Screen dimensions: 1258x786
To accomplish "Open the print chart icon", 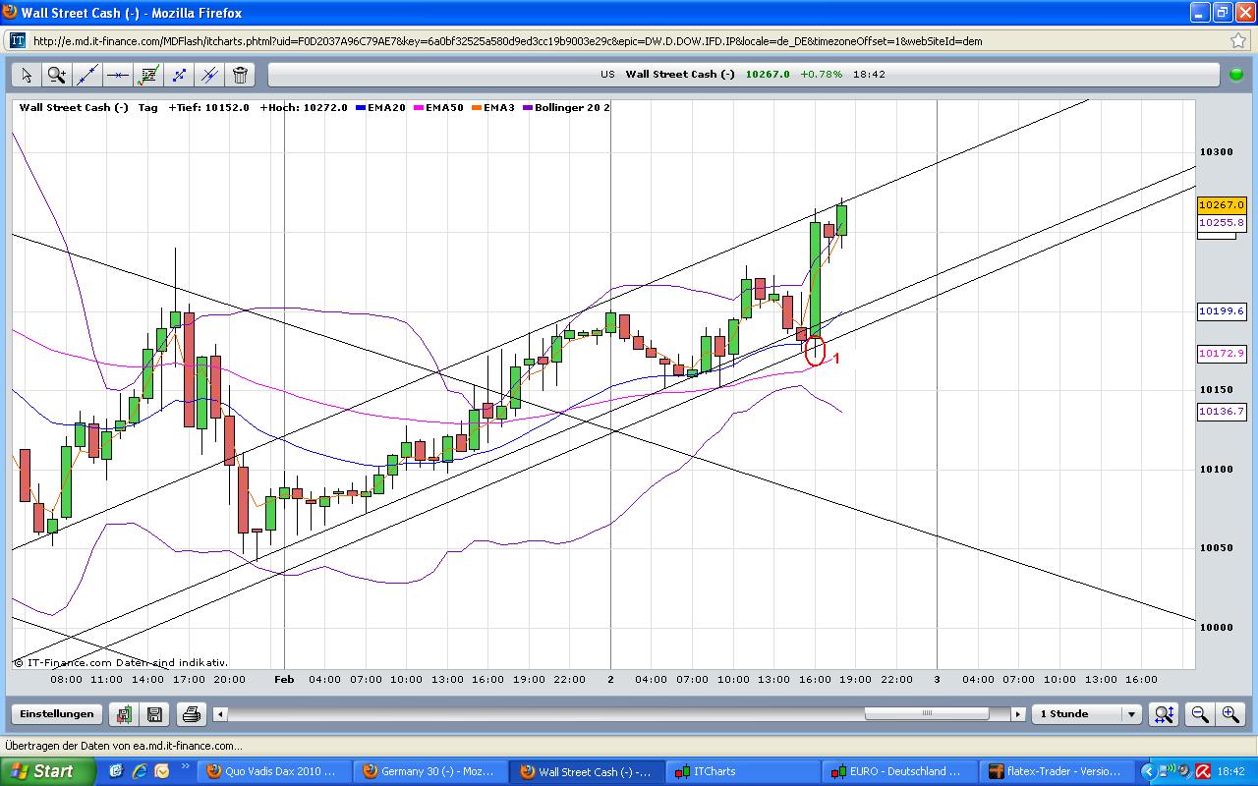I will click(189, 714).
